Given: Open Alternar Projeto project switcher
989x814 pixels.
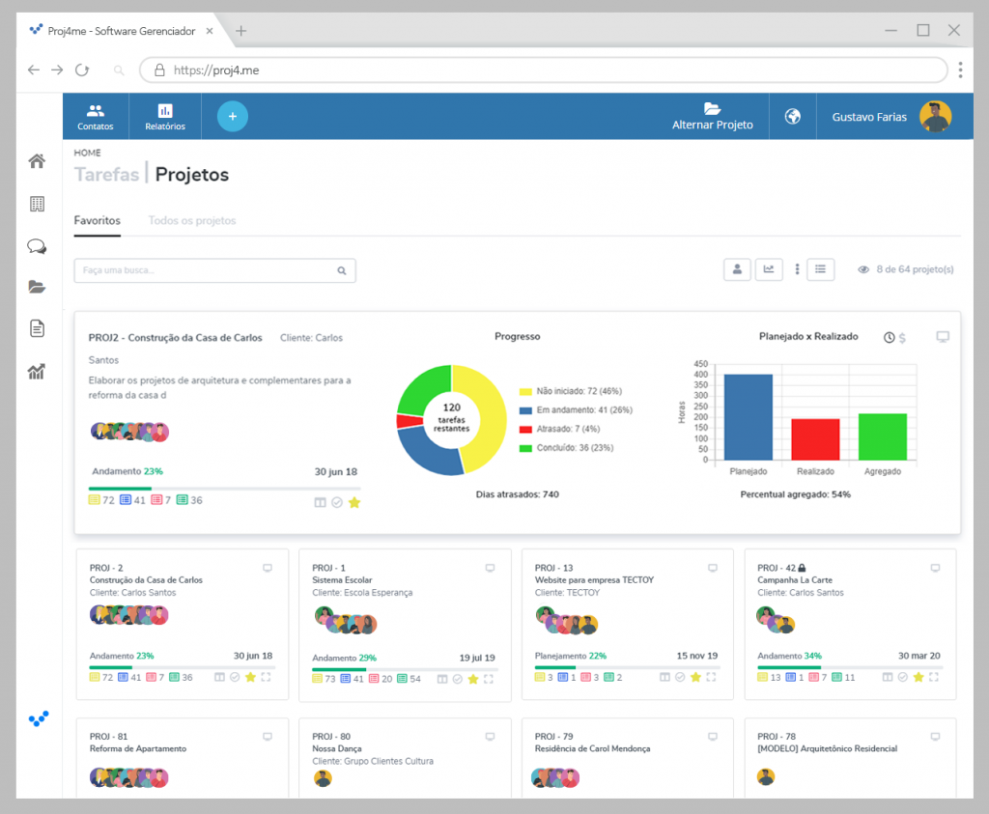Looking at the screenshot, I should coord(712,117).
